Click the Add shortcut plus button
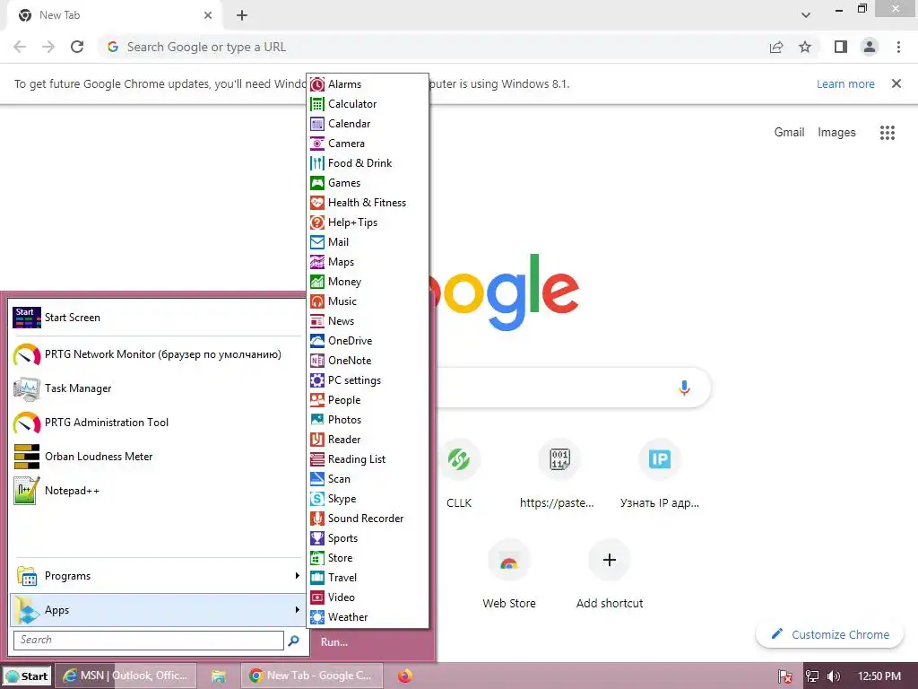Screen dimensions: 918x689 tap(610, 560)
